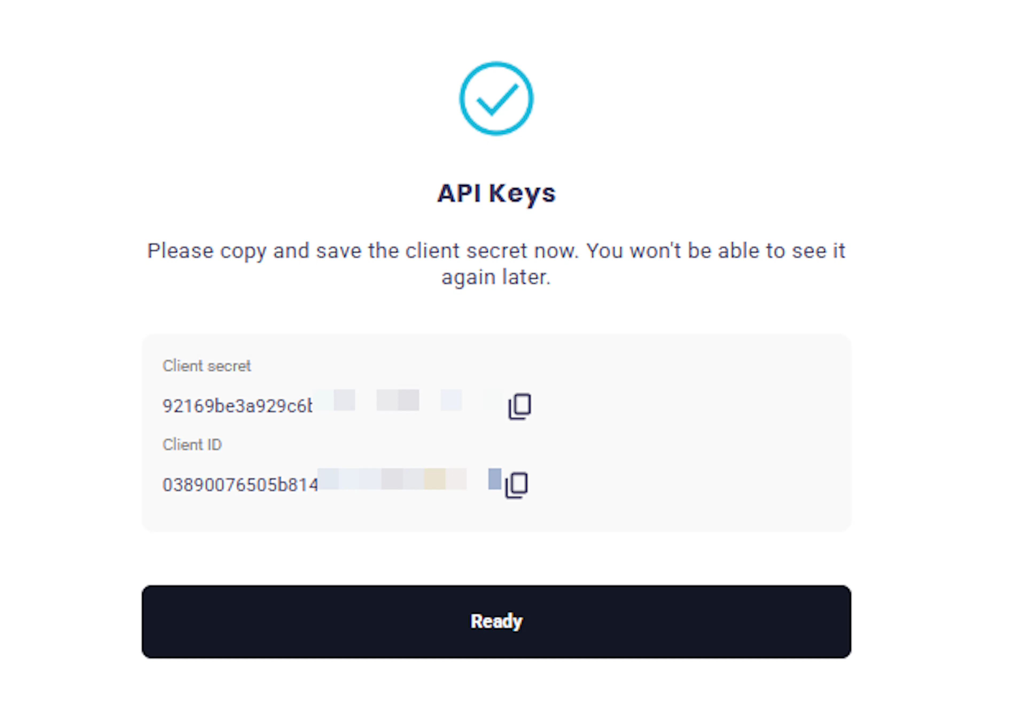Viewport: 1026px width, 713px height.
Task: Click the word "secret" in the instruction text
Action: coord(496,251)
